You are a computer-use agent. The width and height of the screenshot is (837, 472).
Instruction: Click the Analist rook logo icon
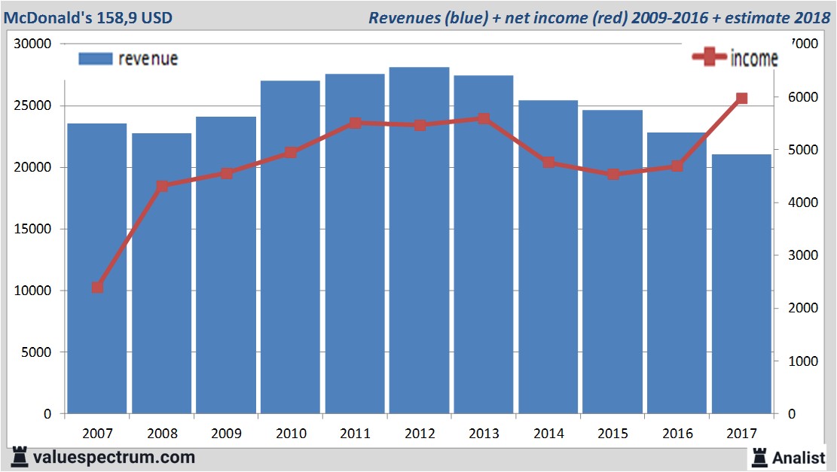tap(759, 458)
